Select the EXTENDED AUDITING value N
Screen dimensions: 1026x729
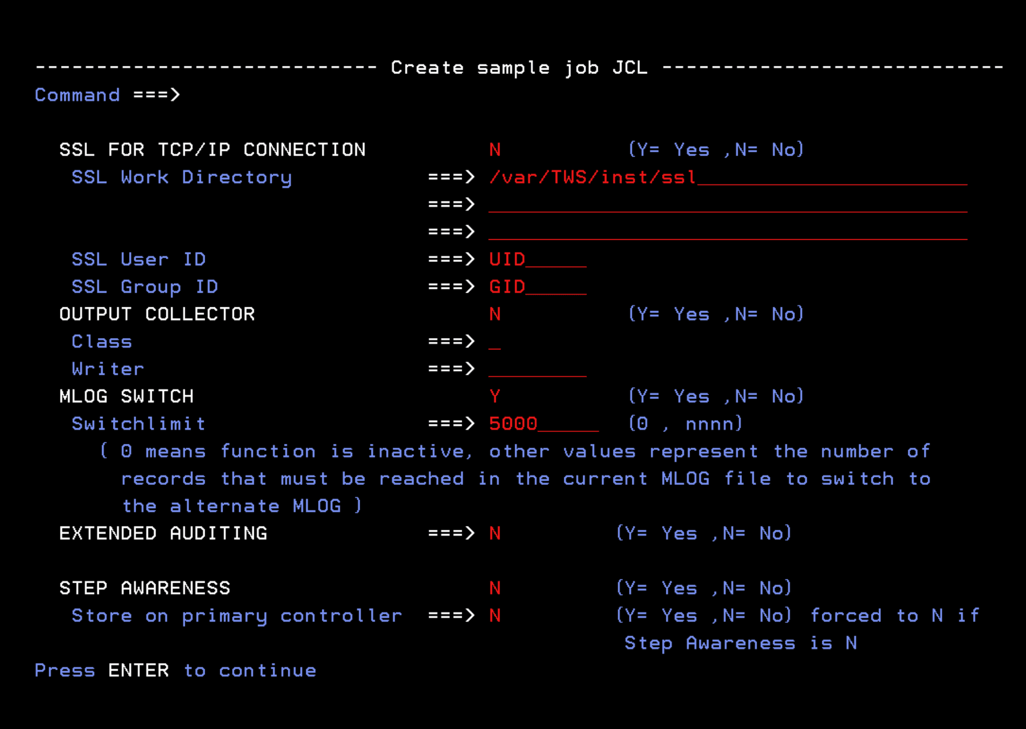495,534
